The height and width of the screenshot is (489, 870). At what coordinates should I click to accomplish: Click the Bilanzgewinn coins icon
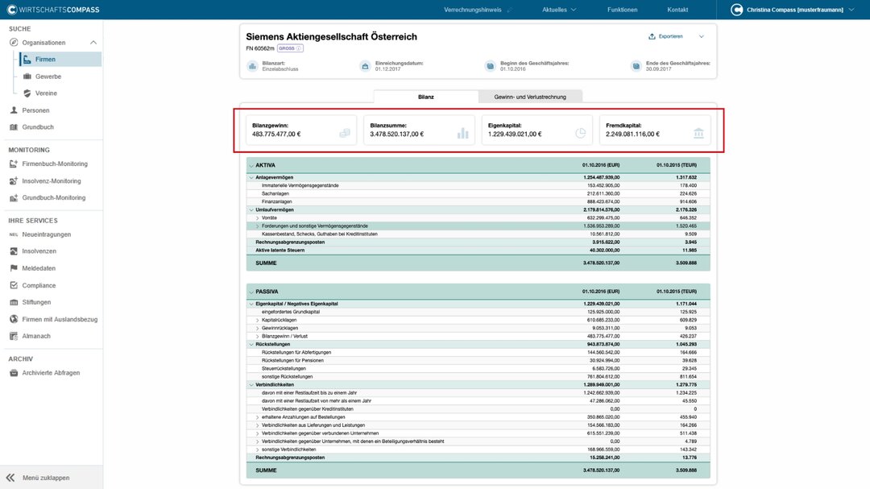coord(345,133)
